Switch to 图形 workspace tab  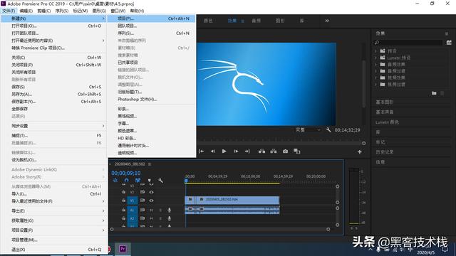click(280, 21)
